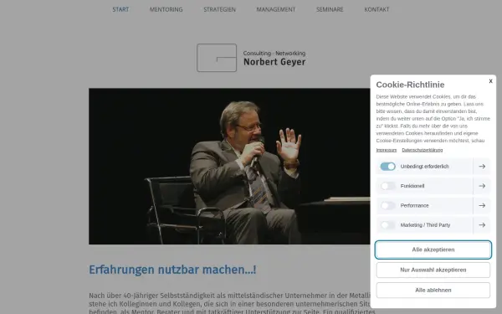Enable Marketing / Third Party cookies switch
502x314 pixels.
(x=387, y=225)
